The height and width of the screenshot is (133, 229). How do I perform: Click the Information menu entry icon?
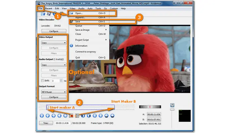71,46
